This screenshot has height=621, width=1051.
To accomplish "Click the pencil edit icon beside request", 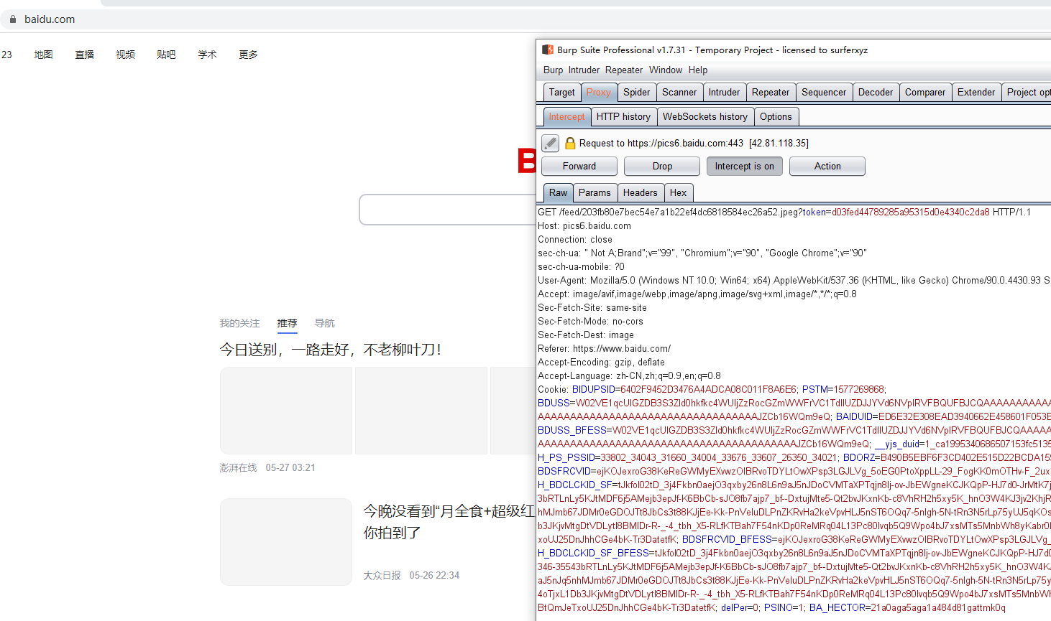I will (x=550, y=144).
